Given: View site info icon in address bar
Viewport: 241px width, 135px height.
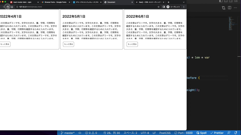Looking at the screenshot, I should [17, 7].
